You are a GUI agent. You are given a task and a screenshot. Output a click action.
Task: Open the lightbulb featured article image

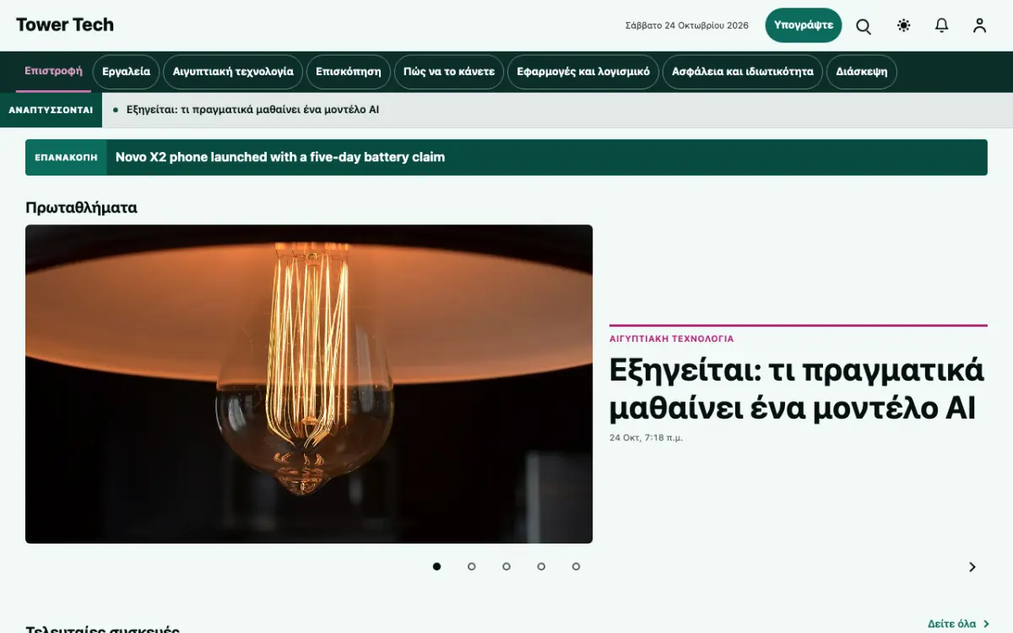309,384
